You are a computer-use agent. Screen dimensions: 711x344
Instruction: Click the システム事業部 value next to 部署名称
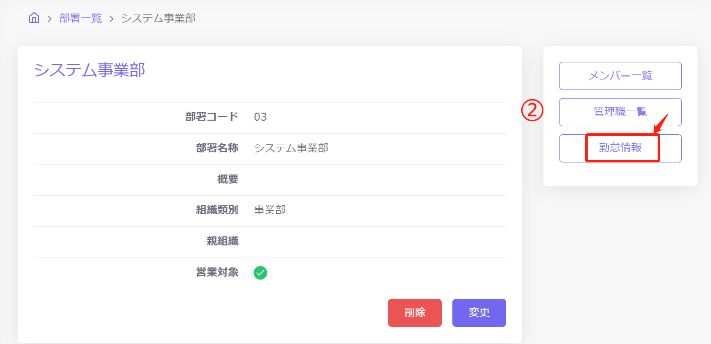[291, 148]
